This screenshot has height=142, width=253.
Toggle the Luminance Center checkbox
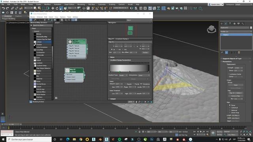229,74
